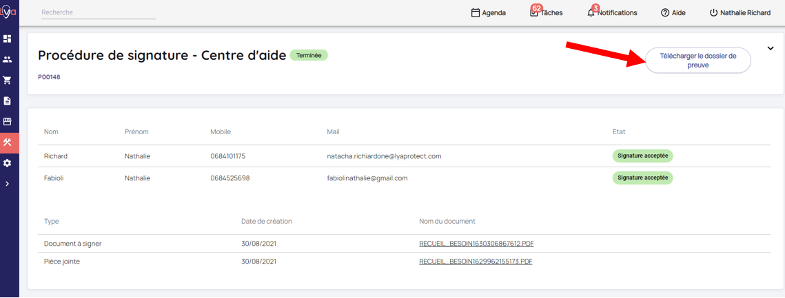This screenshot has height=298, width=785.
Task: Click the P00148 procedure reference link
Action: pos(49,77)
